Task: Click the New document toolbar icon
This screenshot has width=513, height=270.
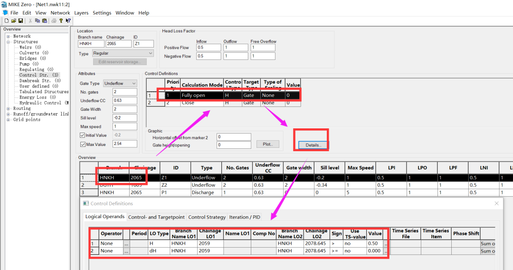Action: 7,20
